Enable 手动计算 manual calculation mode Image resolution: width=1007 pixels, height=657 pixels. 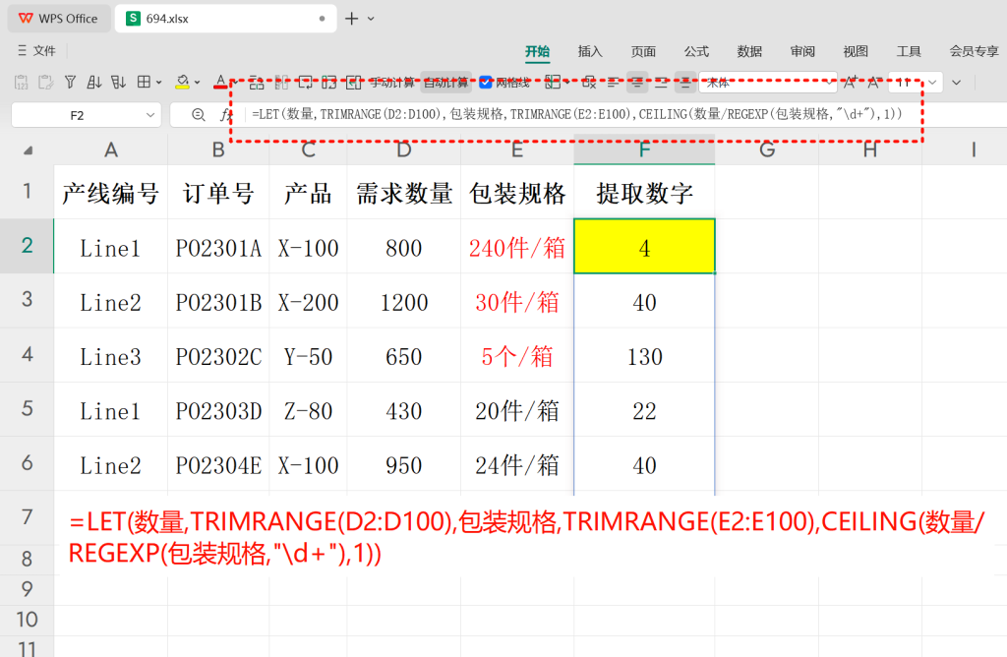tap(393, 83)
